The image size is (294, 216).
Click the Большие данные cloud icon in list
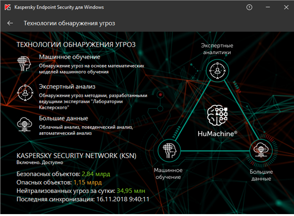pos(24,124)
